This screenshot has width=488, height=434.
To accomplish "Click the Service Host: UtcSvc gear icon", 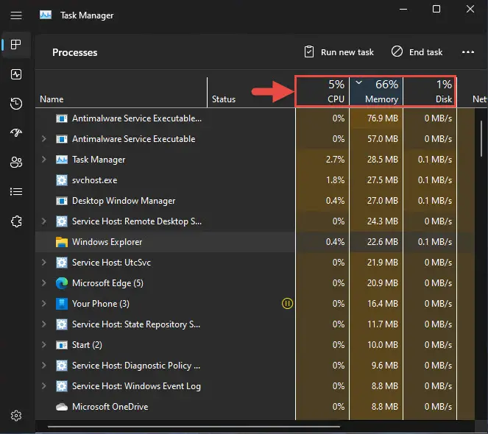I will [x=62, y=263].
